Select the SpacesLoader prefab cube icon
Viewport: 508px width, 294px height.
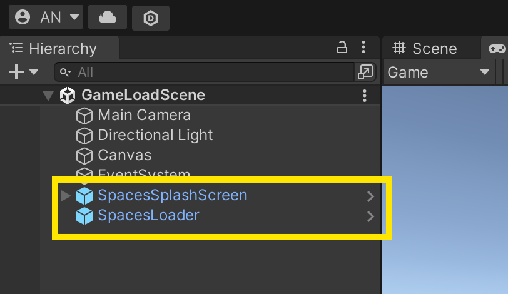coord(84,216)
